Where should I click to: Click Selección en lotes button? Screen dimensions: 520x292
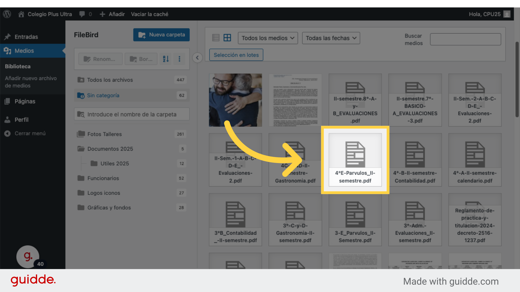[x=236, y=55]
